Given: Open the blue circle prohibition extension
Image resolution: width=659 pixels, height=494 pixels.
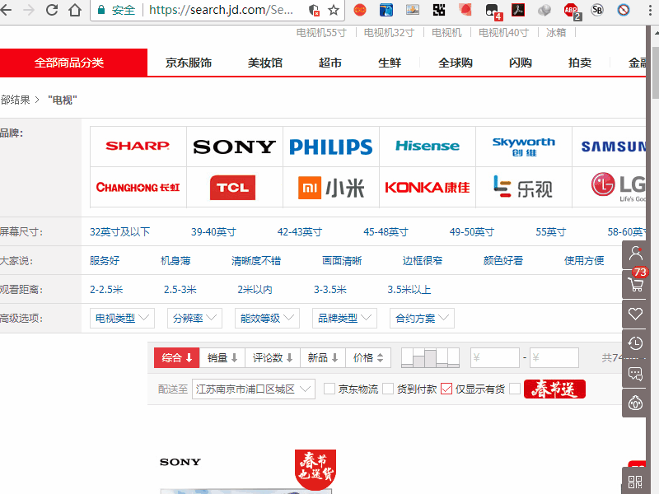Looking at the screenshot, I should tap(624, 10).
